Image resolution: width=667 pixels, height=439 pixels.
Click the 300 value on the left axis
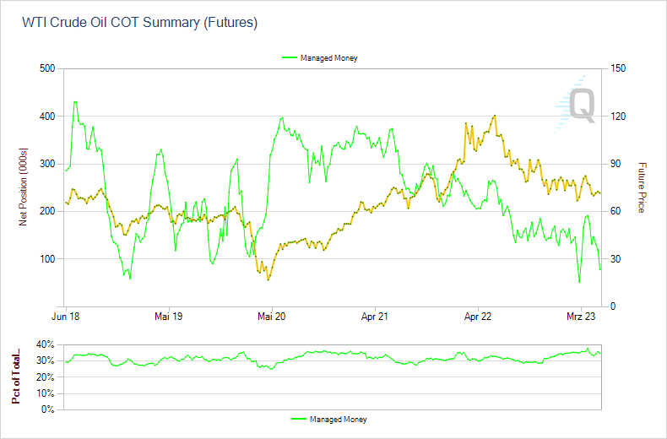pyautogui.click(x=47, y=164)
